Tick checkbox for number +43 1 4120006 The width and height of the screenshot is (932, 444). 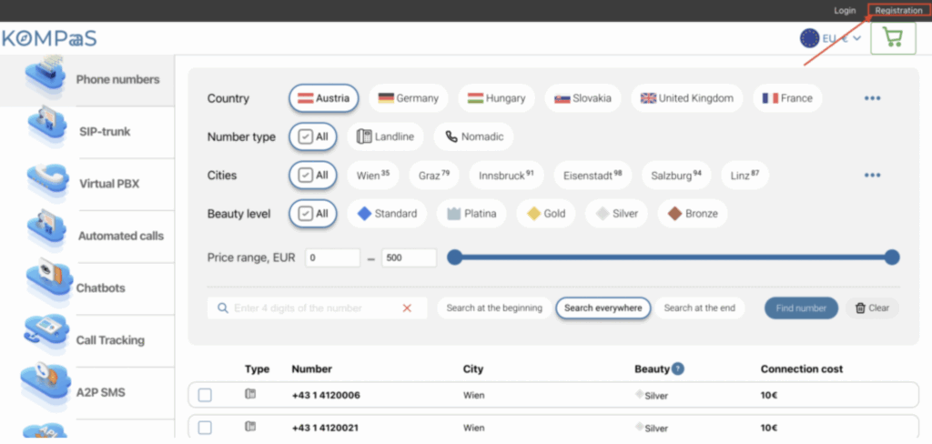[x=205, y=395]
